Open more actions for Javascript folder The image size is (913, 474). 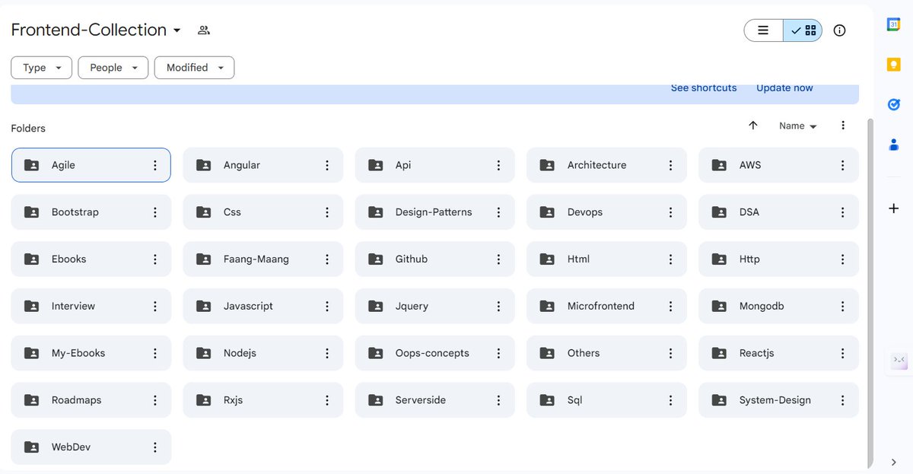[x=327, y=307]
